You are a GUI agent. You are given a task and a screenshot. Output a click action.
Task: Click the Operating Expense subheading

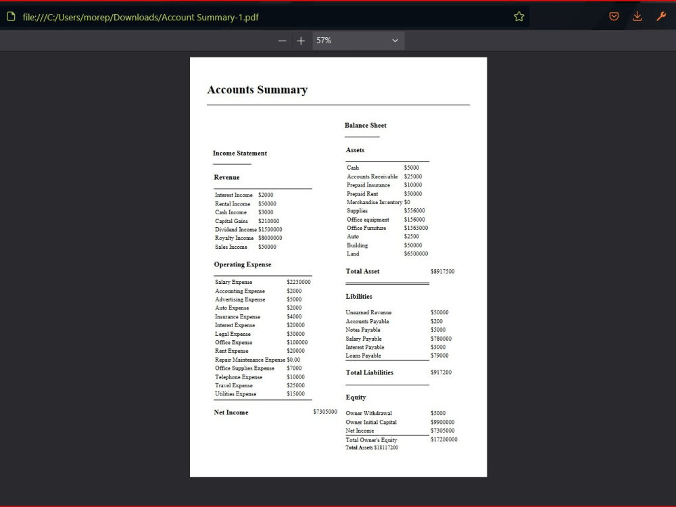click(243, 265)
